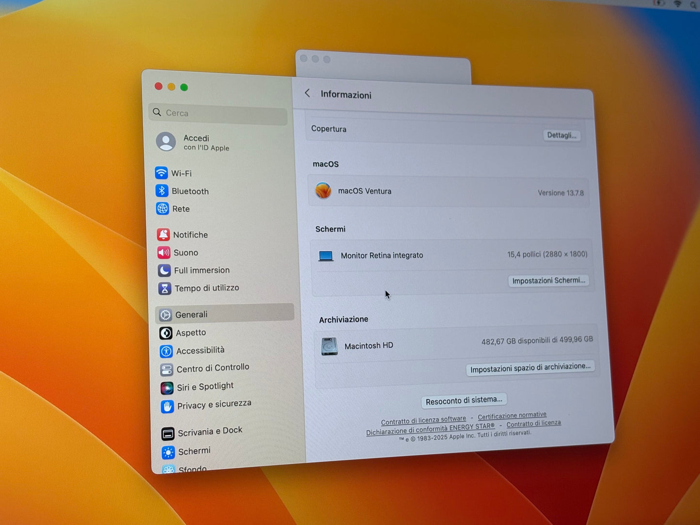Select the Centro di Controllo toggle icon

[x=167, y=370]
